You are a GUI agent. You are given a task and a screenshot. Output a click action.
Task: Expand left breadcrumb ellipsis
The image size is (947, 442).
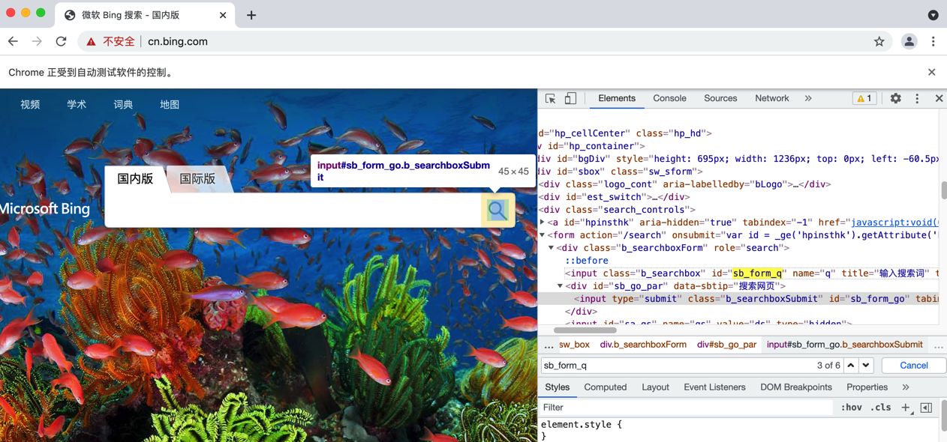(x=549, y=345)
